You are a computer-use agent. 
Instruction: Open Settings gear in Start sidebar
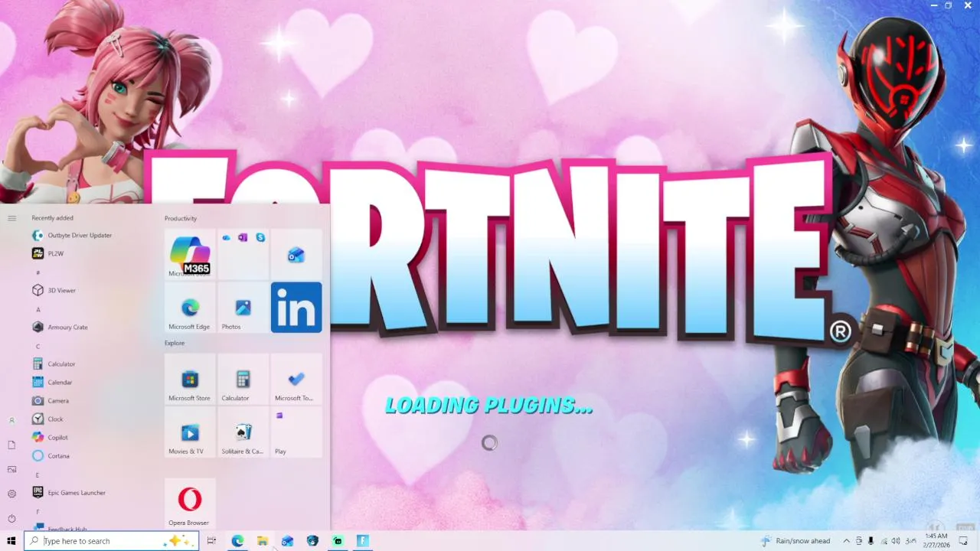[11, 494]
